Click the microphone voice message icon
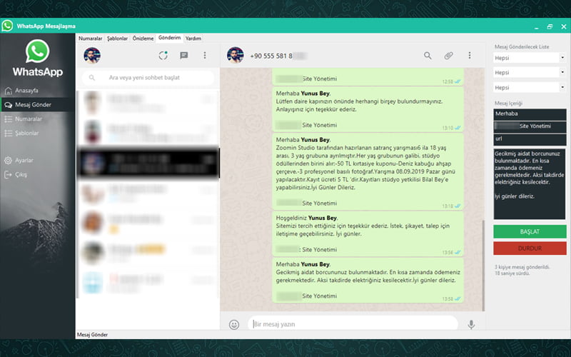 471,324
